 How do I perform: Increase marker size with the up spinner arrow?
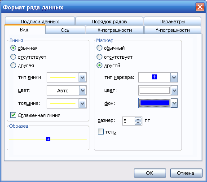138,119
